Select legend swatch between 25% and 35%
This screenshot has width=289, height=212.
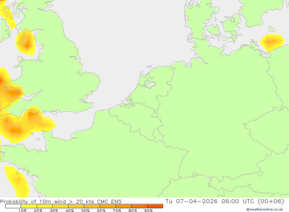45,206
